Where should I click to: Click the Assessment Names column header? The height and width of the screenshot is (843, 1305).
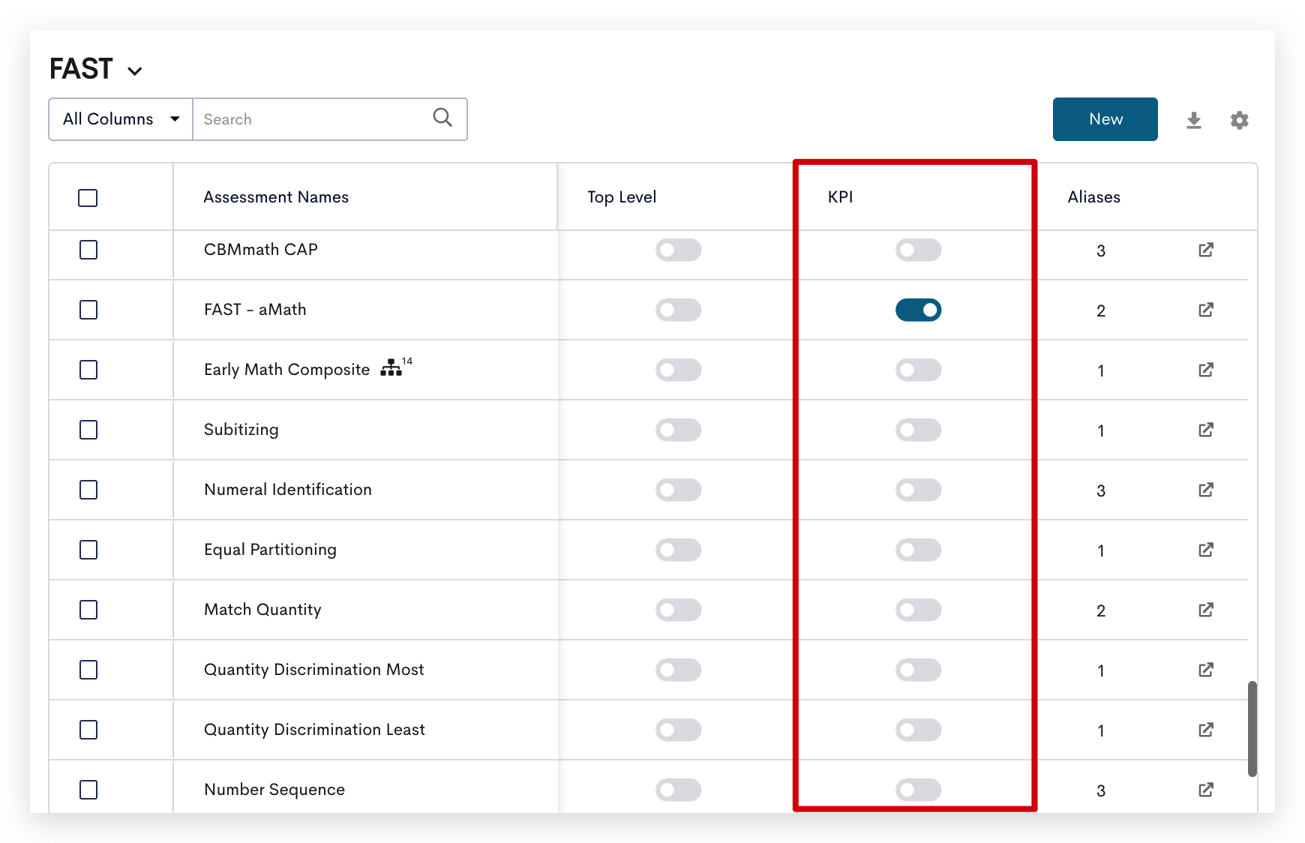click(276, 197)
